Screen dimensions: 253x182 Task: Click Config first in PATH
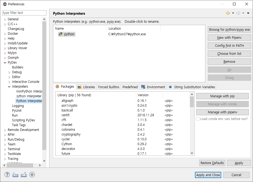pyautogui.click(x=229, y=46)
